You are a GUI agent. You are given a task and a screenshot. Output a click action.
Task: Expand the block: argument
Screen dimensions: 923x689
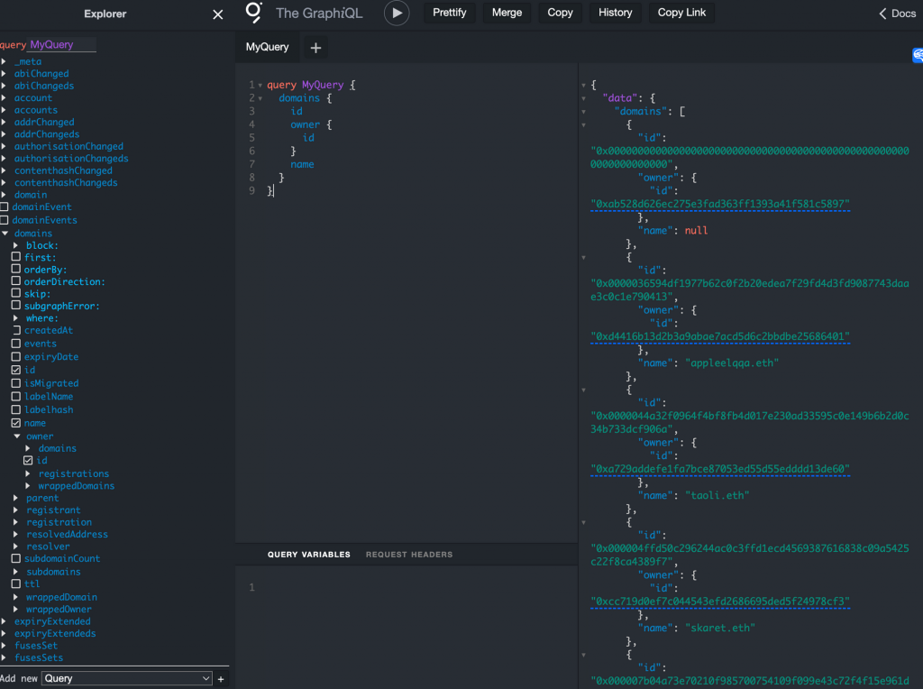click(16, 245)
